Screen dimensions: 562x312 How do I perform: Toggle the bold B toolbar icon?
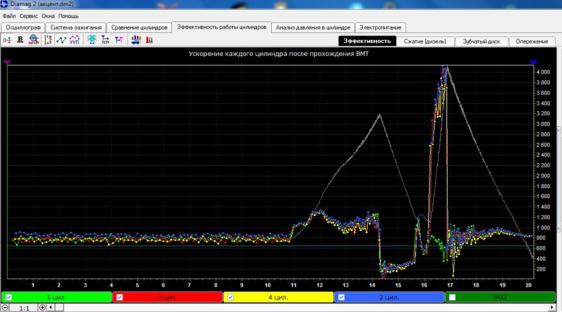[20, 40]
